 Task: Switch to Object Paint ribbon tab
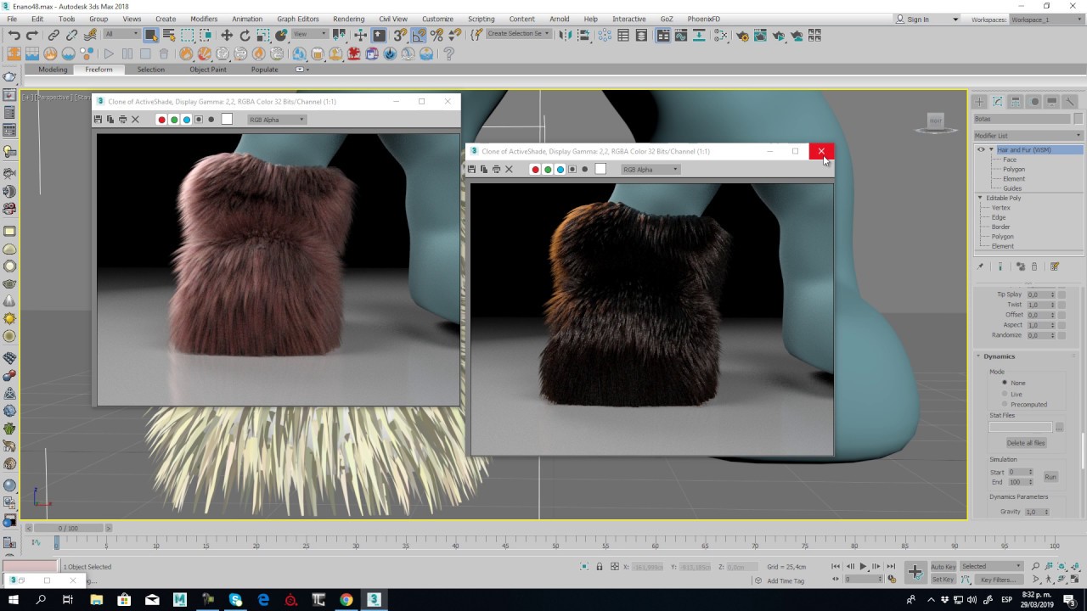[x=208, y=70]
